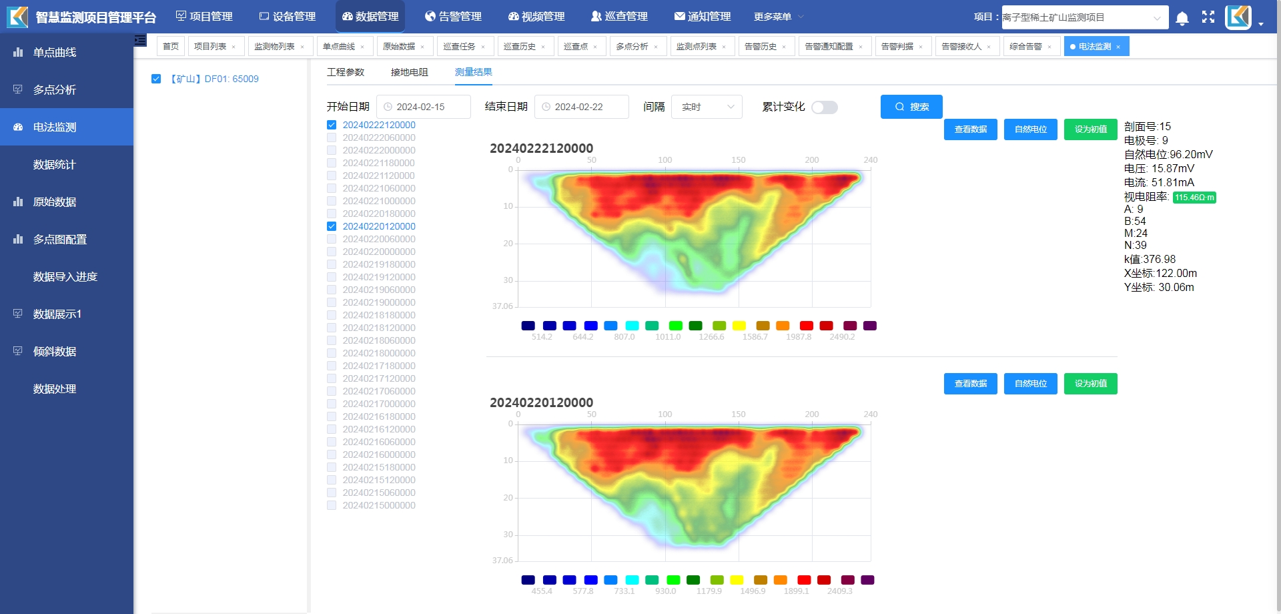The image size is (1281, 614).
Task: Switch to the 接地电阻 tab
Action: pos(409,72)
